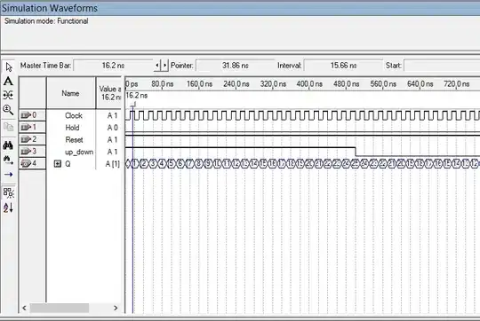Step Master Time Bar to next transition
The width and height of the screenshot is (480, 321).
pos(164,65)
